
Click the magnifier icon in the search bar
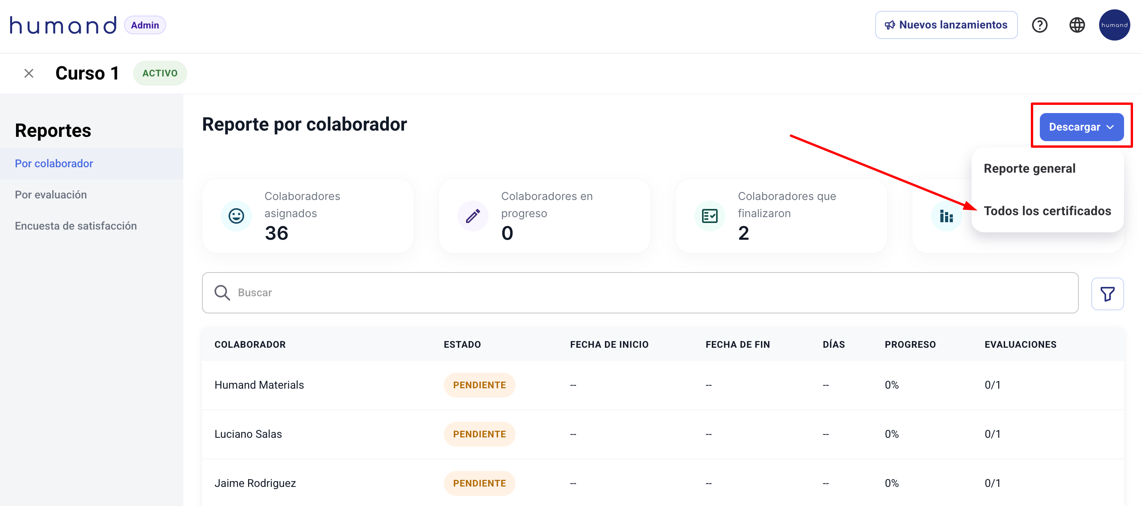click(x=222, y=292)
